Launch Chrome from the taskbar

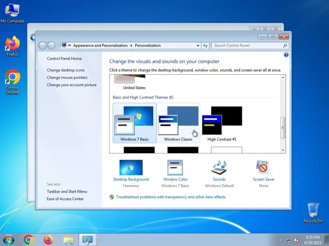pyautogui.click(x=29, y=240)
